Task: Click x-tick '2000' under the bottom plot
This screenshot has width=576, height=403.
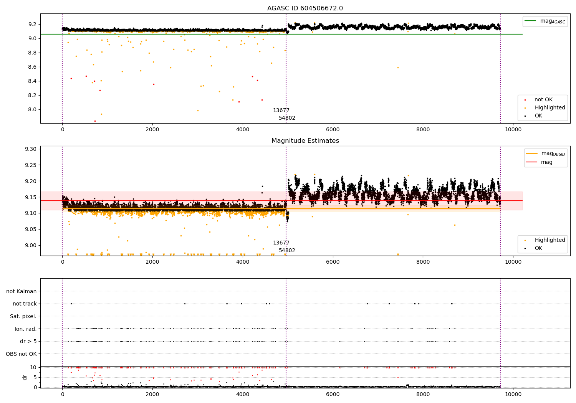Action: pyautogui.click(x=152, y=394)
